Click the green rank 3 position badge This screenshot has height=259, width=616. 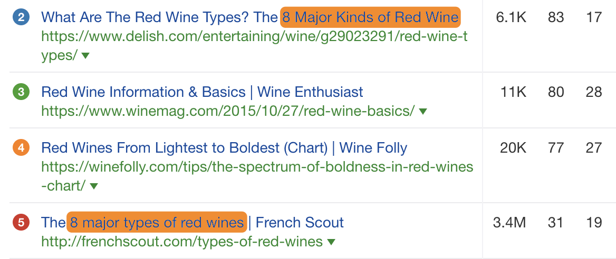tap(21, 92)
